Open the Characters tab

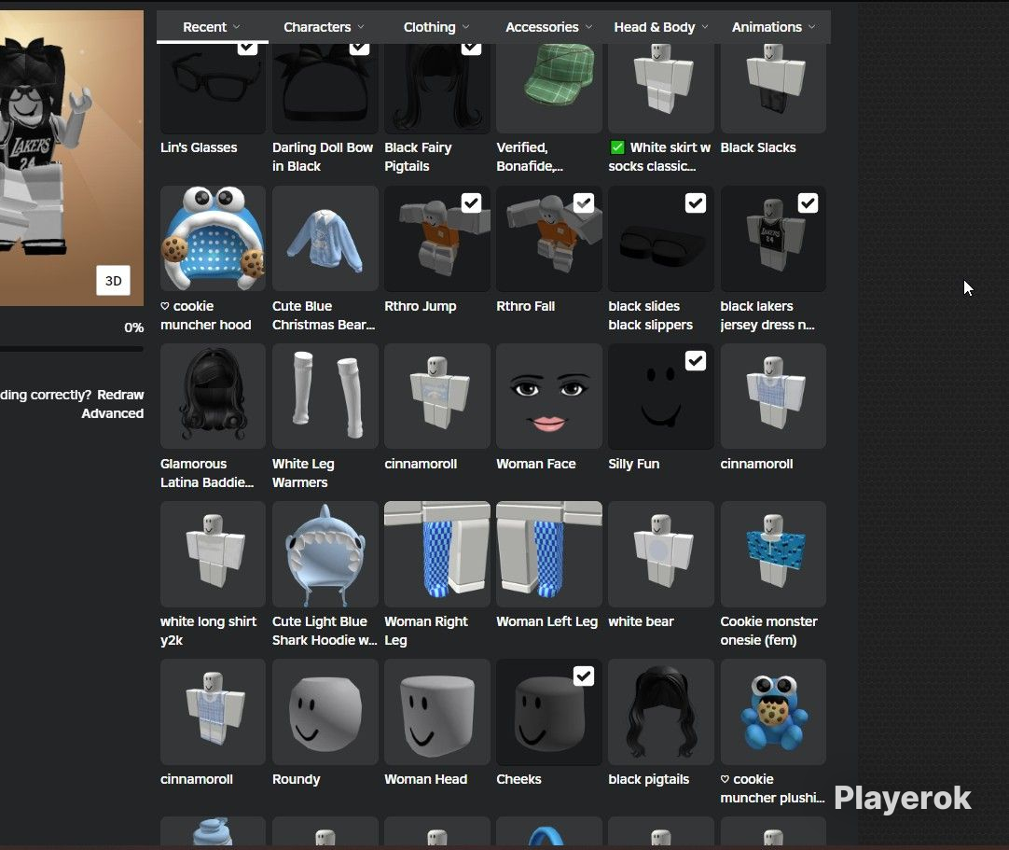[x=324, y=27]
